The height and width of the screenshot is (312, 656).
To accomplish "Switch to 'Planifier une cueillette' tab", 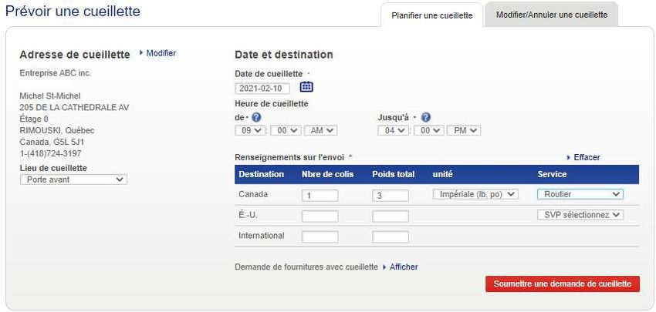I will [x=432, y=15].
